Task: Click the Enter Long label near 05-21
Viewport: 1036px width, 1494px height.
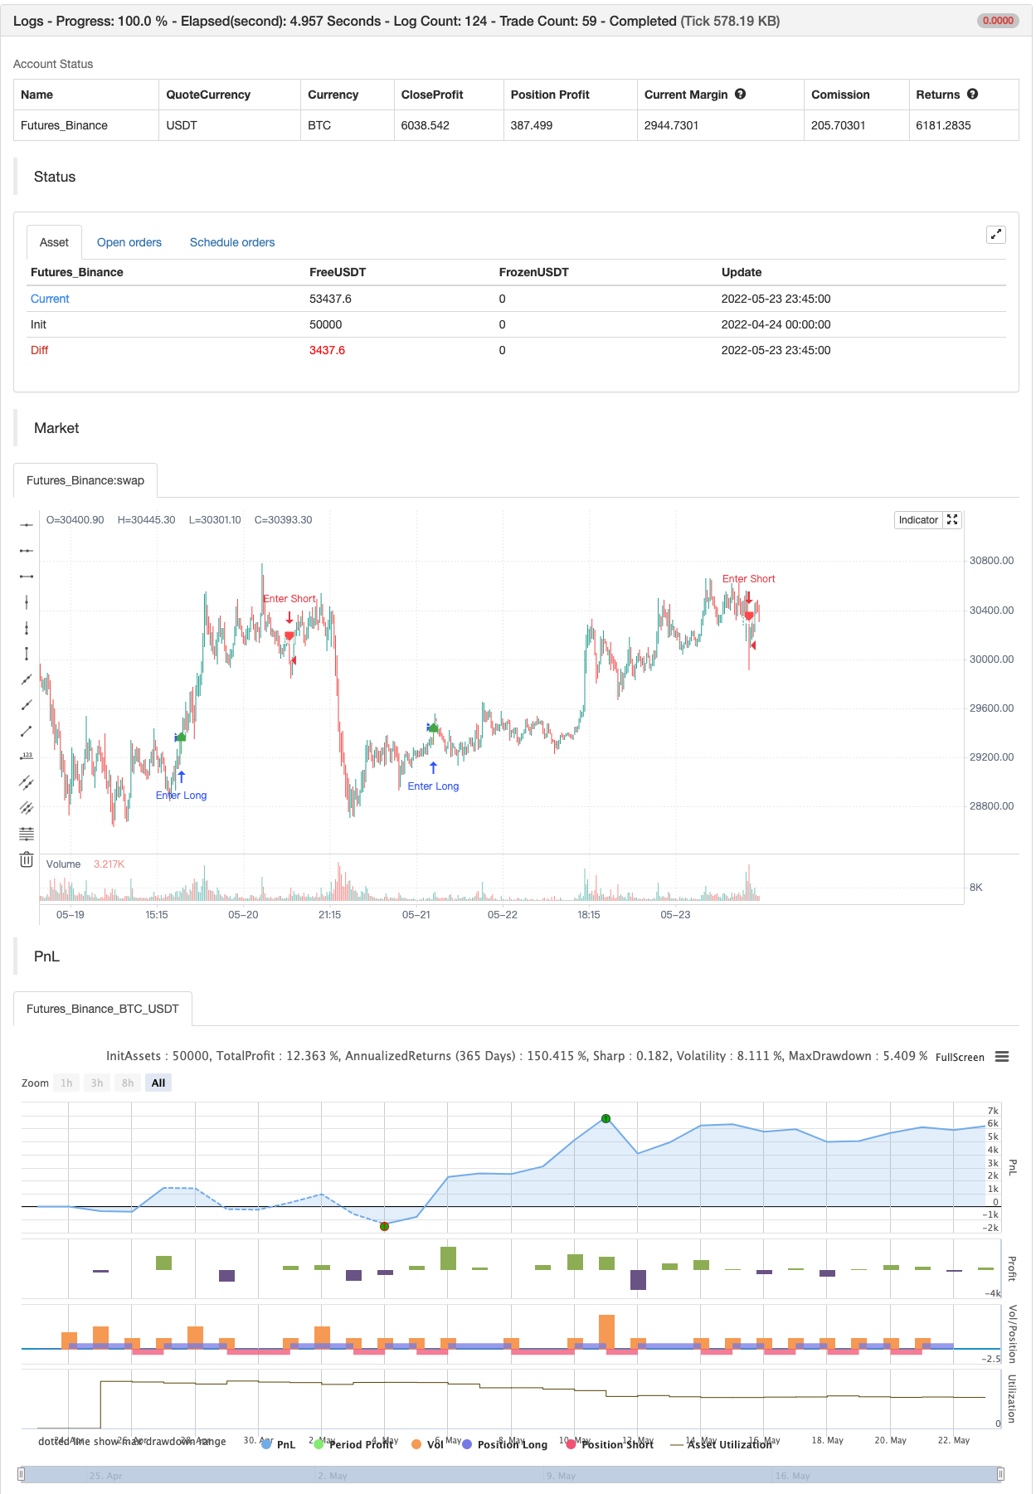Action: click(x=433, y=786)
